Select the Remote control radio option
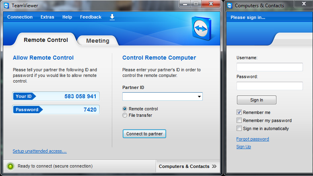 [x=125, y=109]
